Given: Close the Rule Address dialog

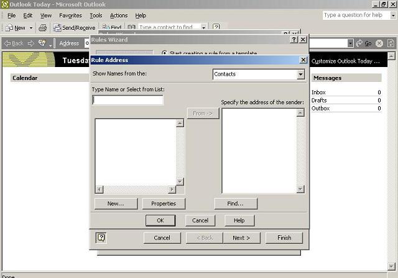Looking at the screenshot, I should click(x=303, y=60).
